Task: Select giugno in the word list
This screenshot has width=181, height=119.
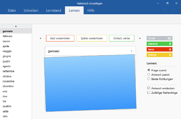Action: (x=16, y=56)
